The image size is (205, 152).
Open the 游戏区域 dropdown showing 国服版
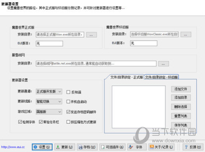pyautogui.click(x=49, y=112)
